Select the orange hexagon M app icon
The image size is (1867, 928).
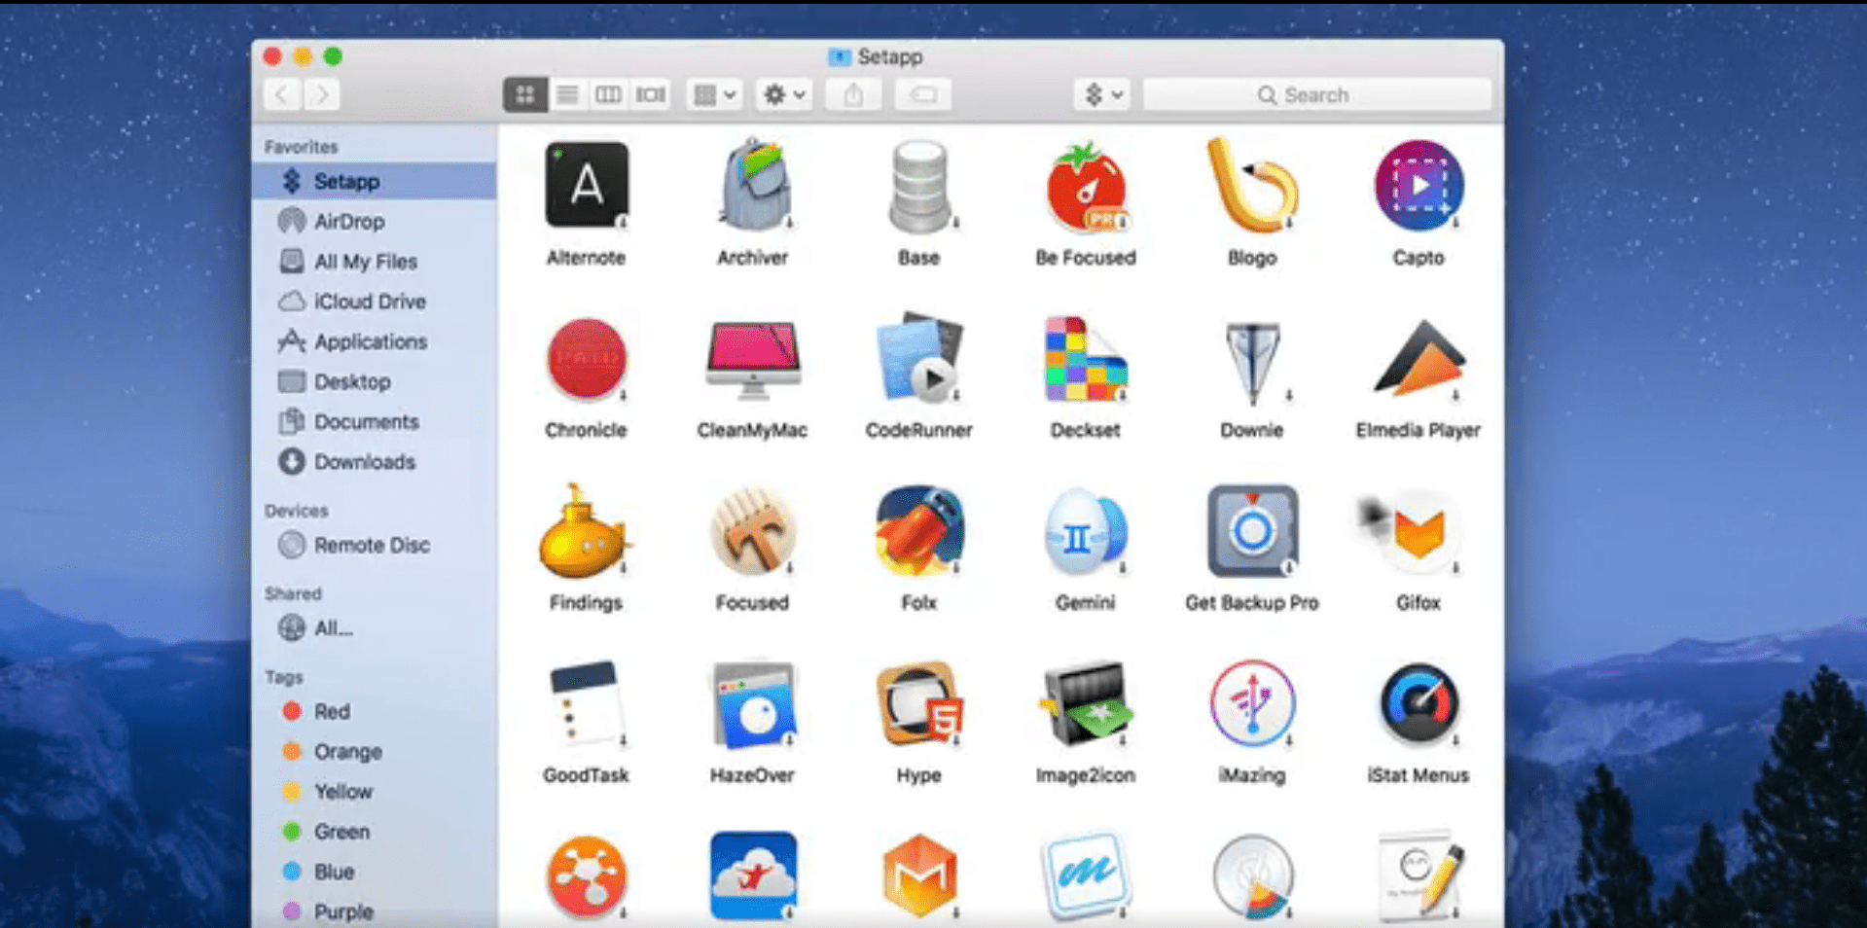[918, 876]
